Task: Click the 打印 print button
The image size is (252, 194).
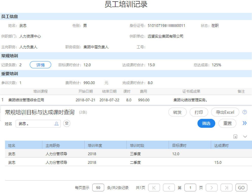Action: [x=199, y=112]
